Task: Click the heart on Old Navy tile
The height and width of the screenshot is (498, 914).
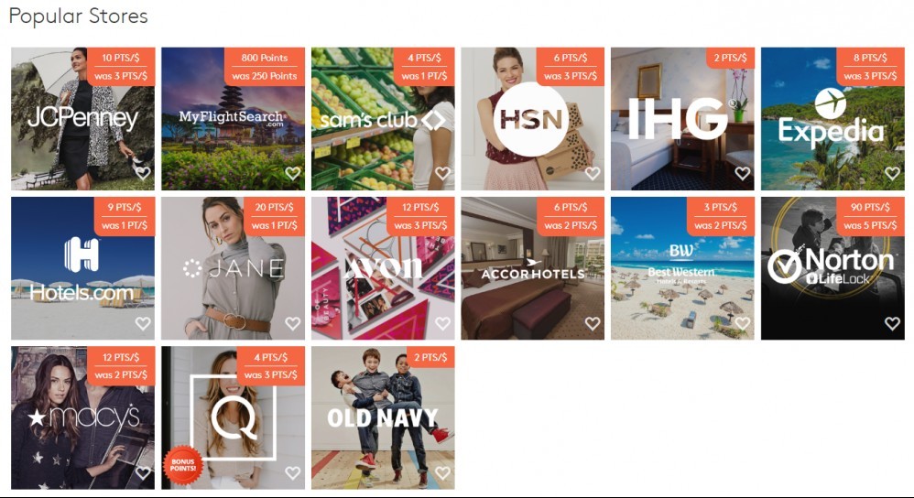Action: pyautogui.click(x=442, y=472)
